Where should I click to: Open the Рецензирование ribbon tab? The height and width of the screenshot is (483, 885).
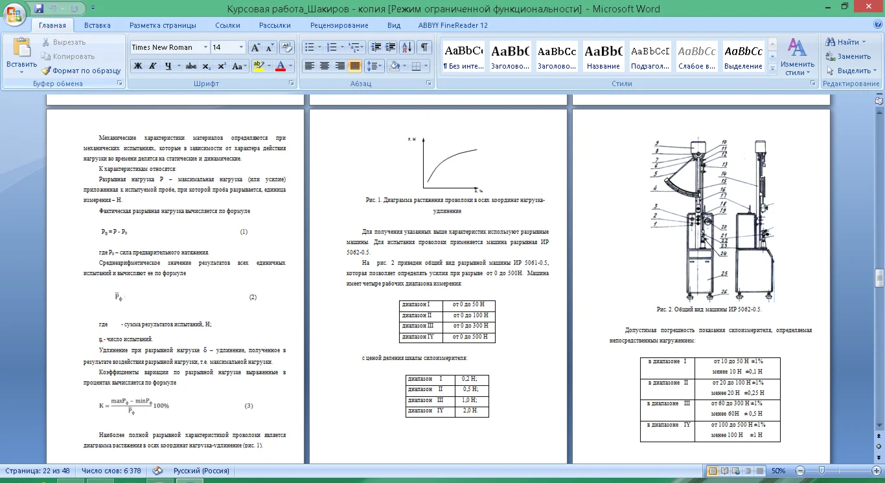pos(339,25)
